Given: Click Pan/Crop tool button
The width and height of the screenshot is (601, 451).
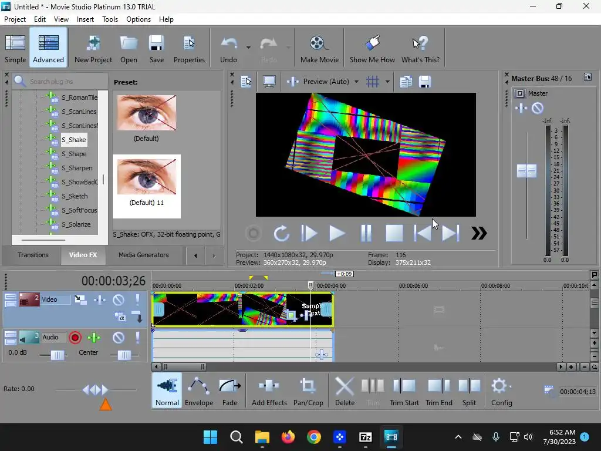Looking at the screenshot, I should click(x=308, y=391).
